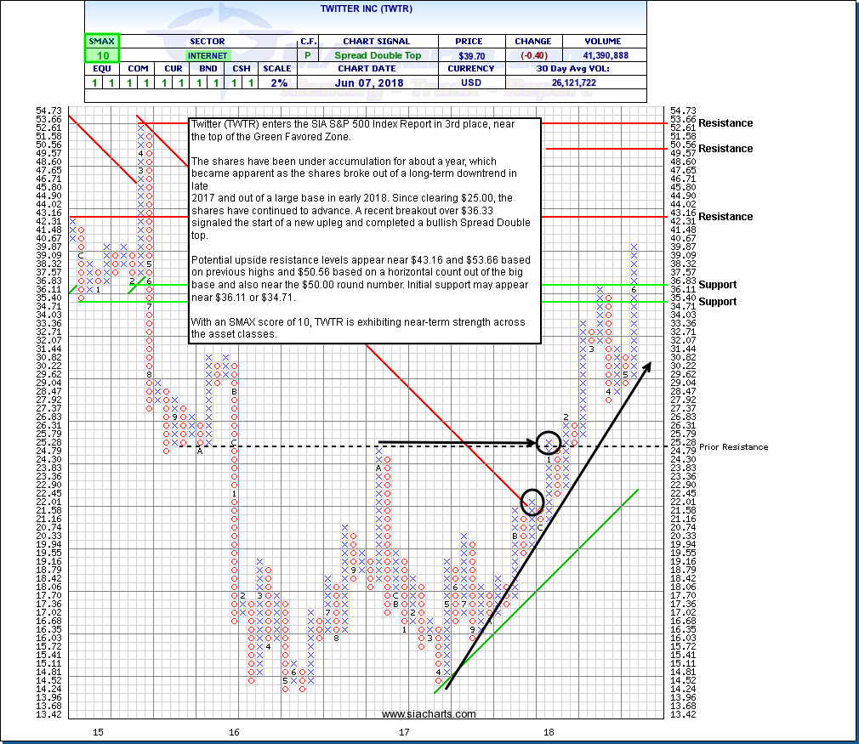859x744 pixels.
Task: Click the volume figure 41,390,888
Action: (605, 54)
